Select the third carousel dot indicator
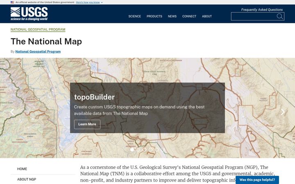Screen dimensions: 295x184 tap(144, 150)
